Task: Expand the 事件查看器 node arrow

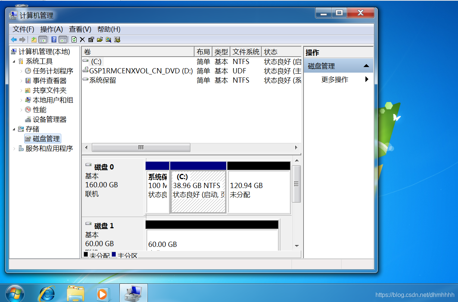Action: [x=21, y=81]
